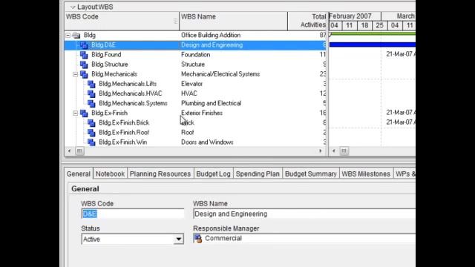Screen dimensions: 475x267
Task: Click the WBS Name field Design and Engineering
Action: (x=304, y=214)
